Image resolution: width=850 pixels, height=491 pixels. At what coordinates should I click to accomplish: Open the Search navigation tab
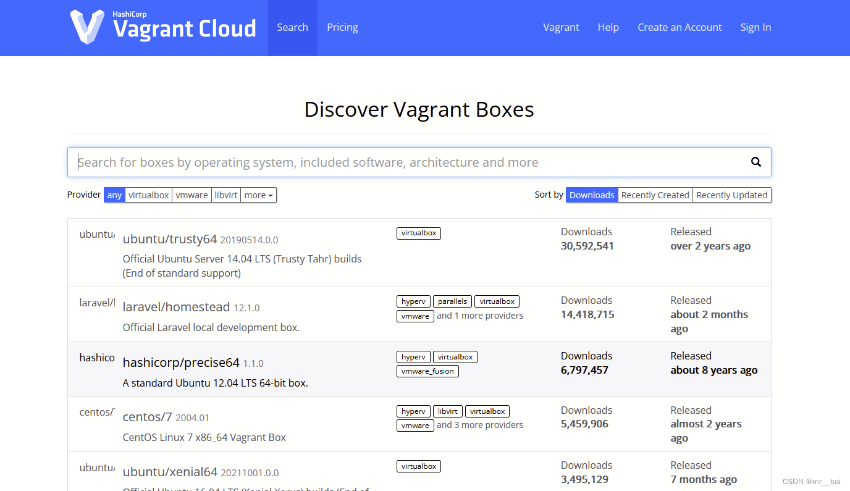pos(292,27)
